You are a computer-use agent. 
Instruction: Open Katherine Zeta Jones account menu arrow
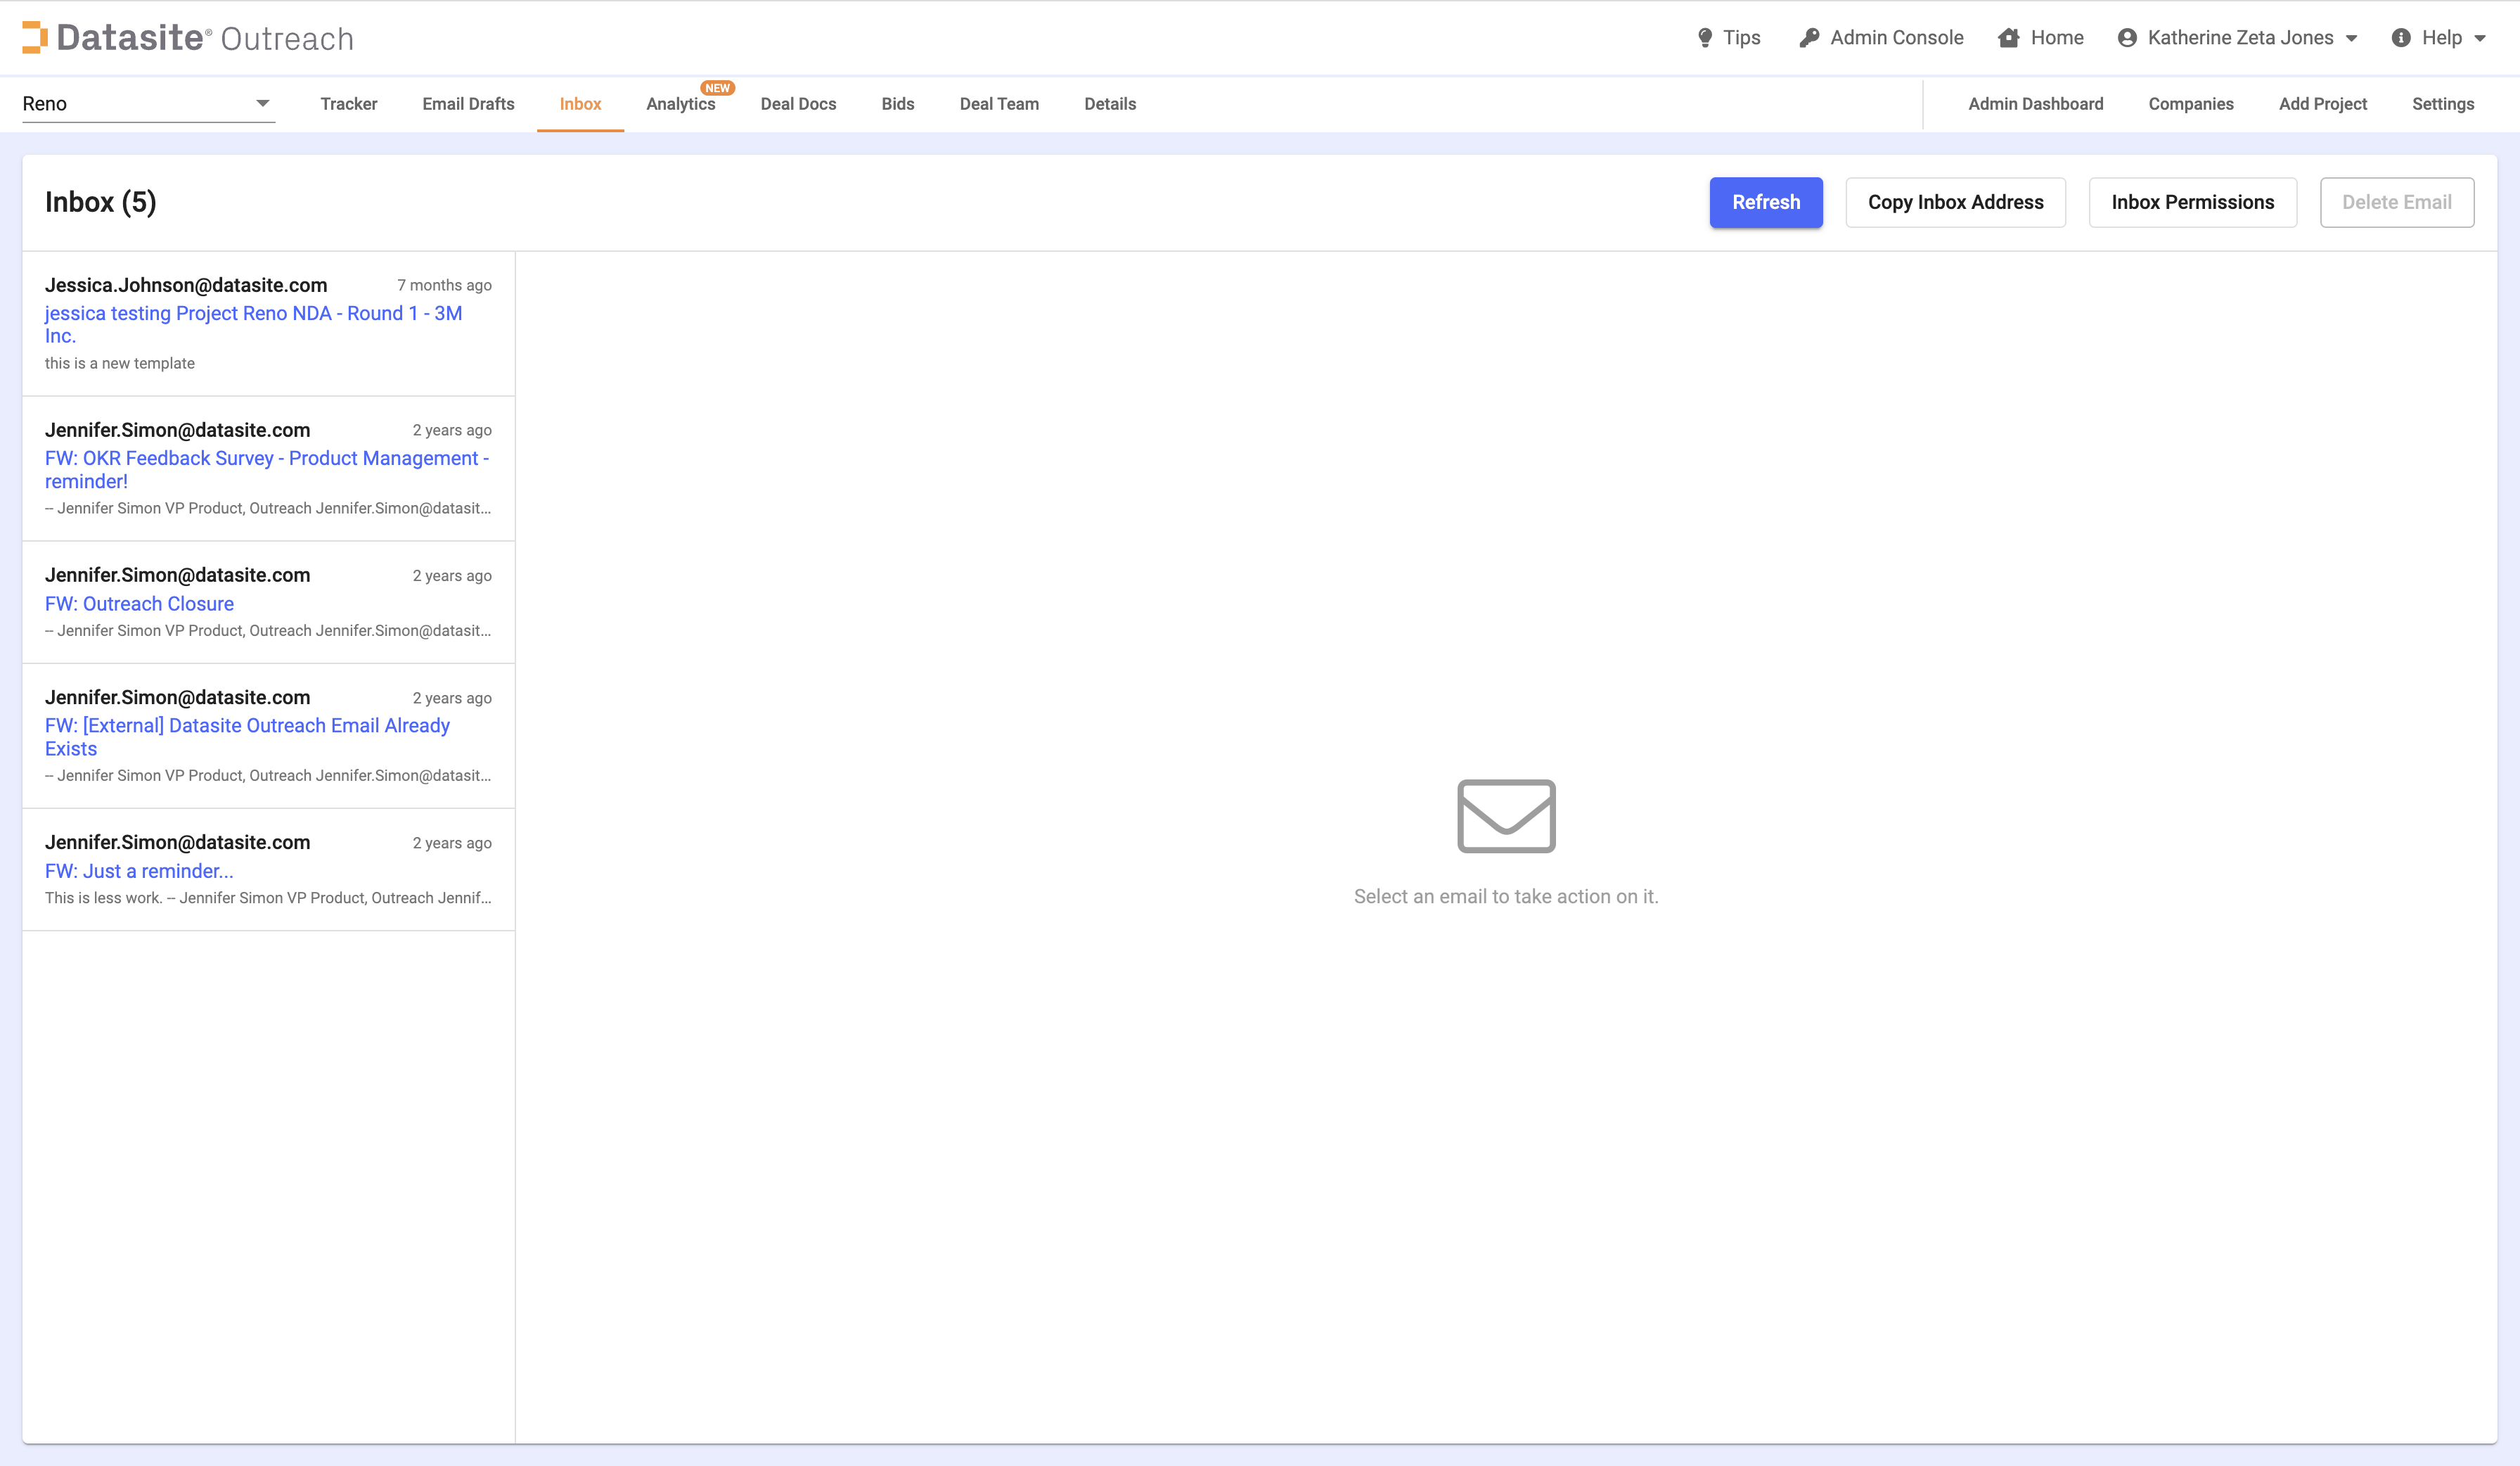pyautogui.click(x=2352, y=38)
